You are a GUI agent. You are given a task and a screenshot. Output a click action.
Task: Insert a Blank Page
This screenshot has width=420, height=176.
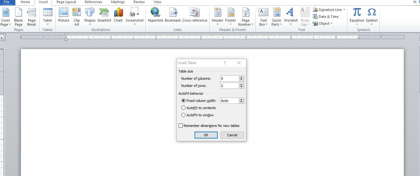coord(18,17)
